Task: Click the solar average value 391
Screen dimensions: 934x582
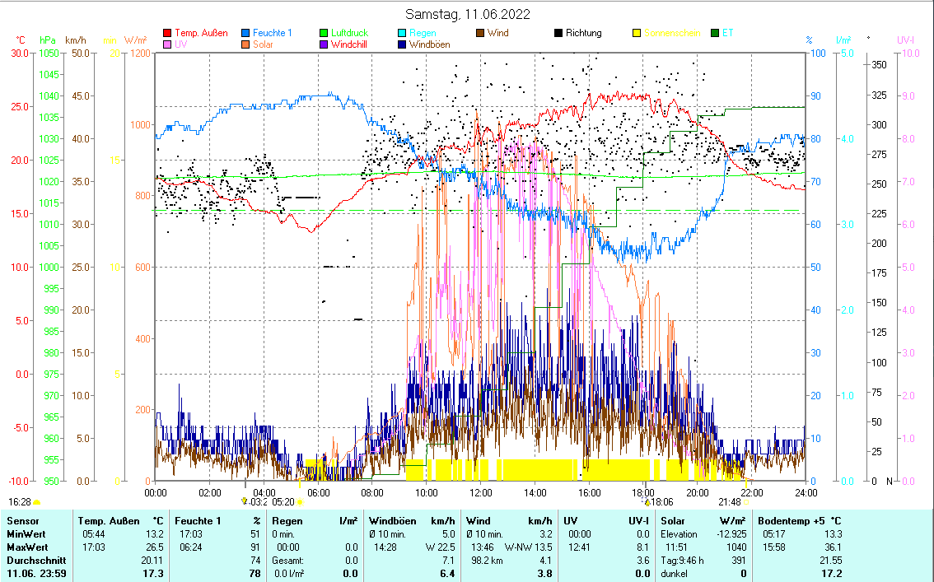Action: pos(739,561)
